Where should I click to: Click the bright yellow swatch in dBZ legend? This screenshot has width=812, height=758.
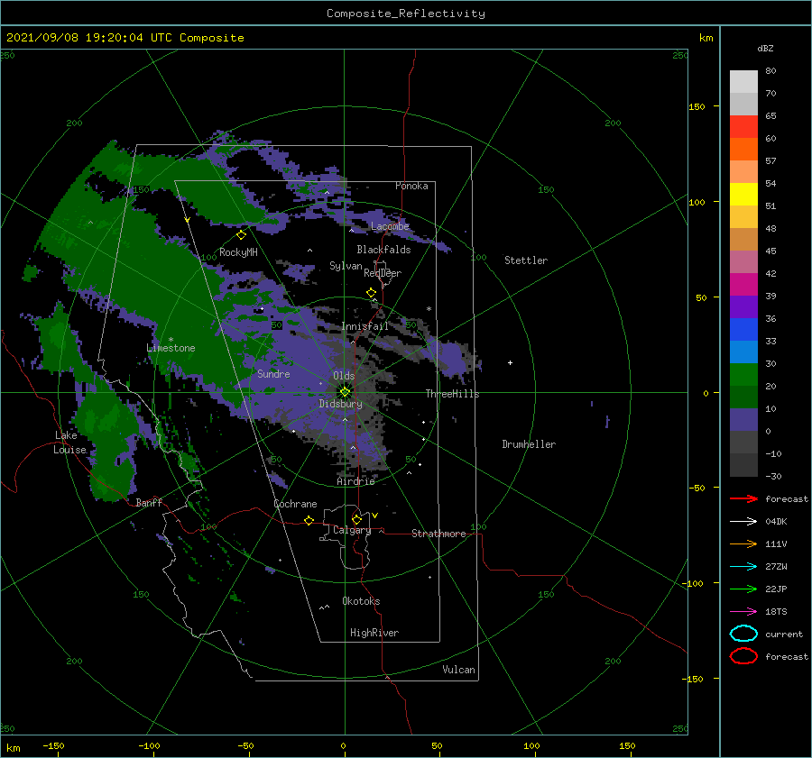pyautogui.click(x=743, y=194)
